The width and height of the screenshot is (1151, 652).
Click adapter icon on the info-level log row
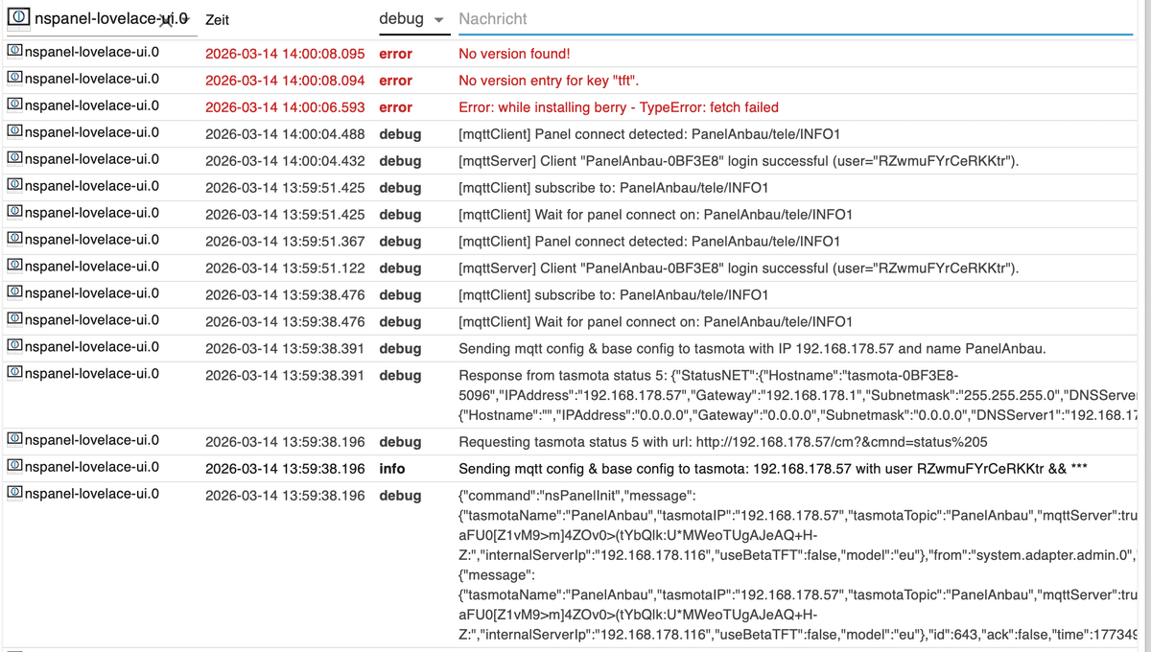pyautogui.click(x=14, y=468)
